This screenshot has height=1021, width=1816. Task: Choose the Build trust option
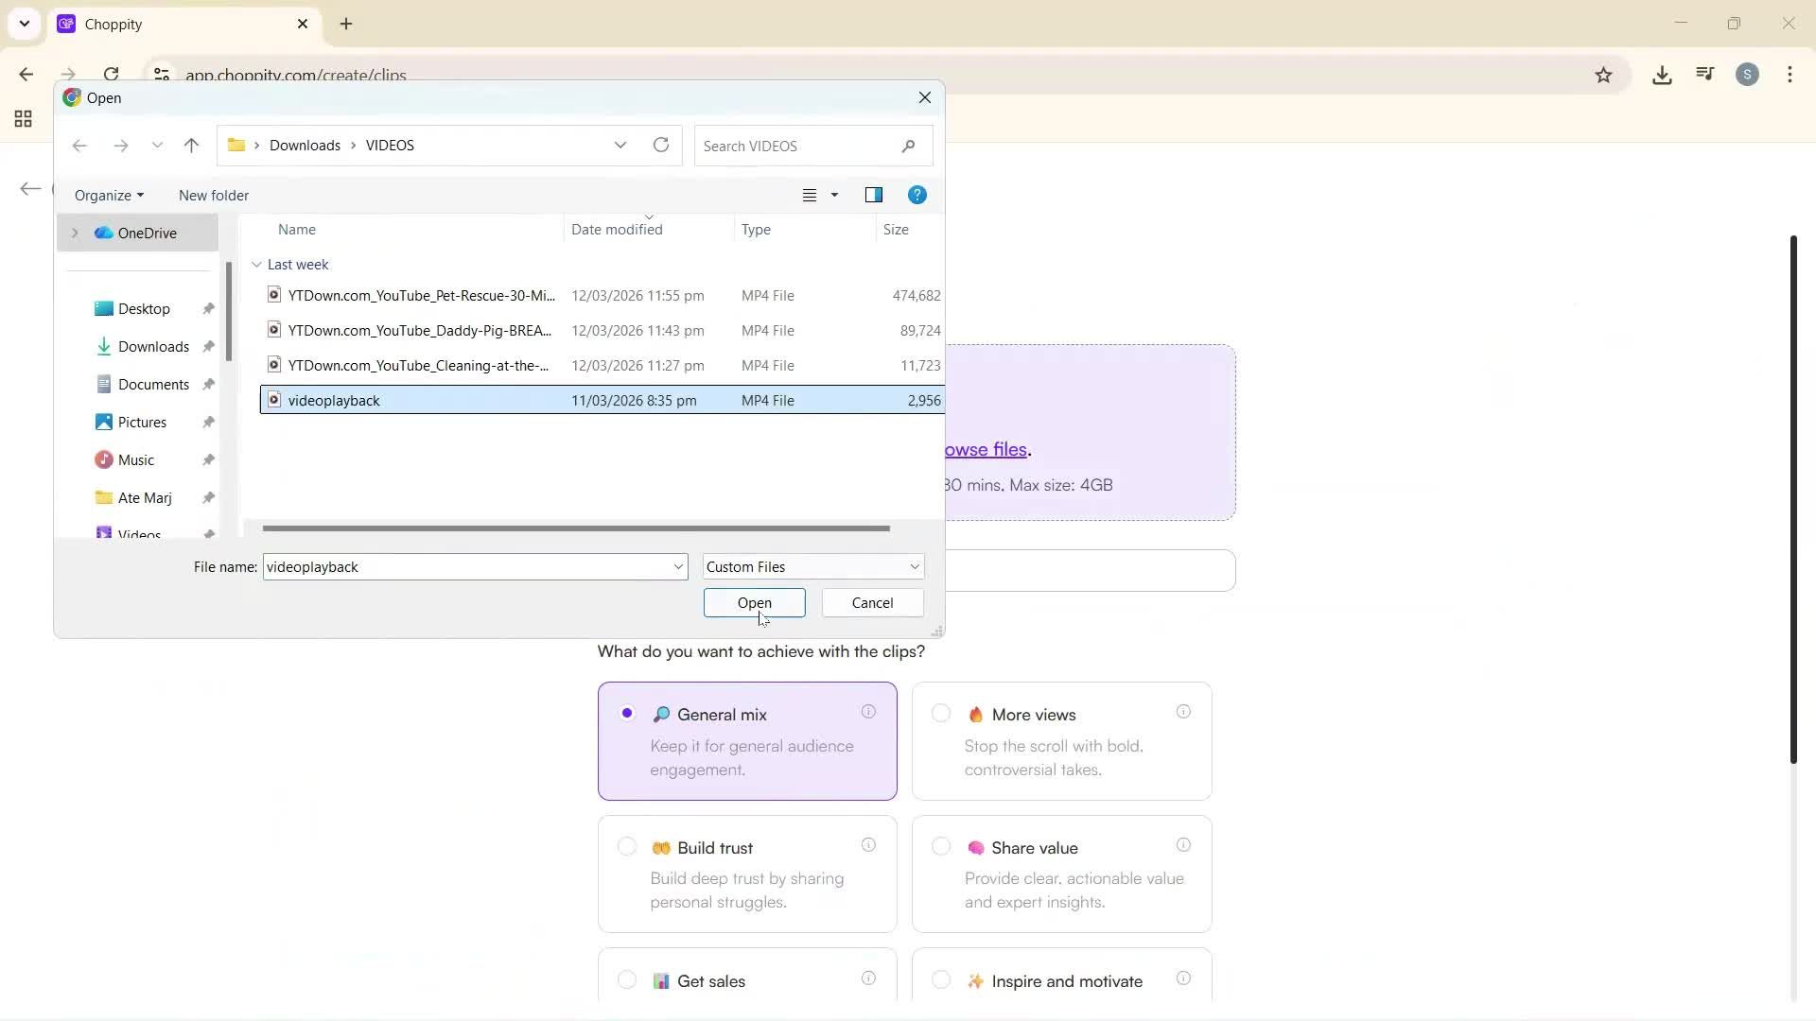pos(627,847)
